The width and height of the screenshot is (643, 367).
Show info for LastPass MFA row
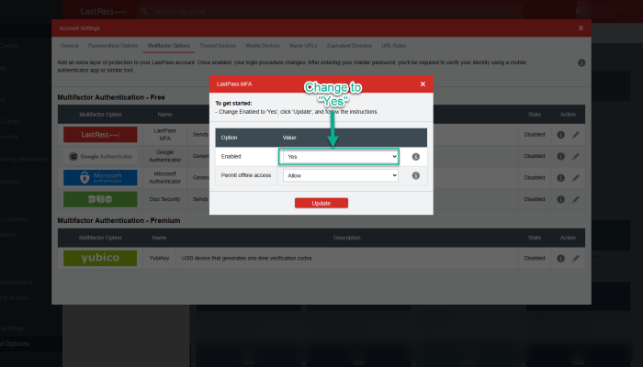point(561,135)
